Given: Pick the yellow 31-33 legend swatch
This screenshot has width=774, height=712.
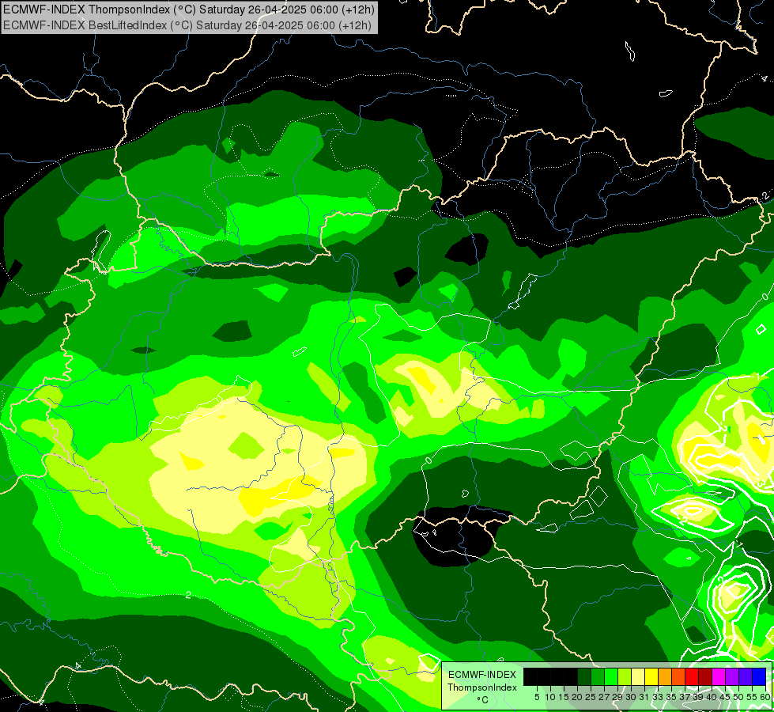Looking at the screenshot, I should point(651,676).
